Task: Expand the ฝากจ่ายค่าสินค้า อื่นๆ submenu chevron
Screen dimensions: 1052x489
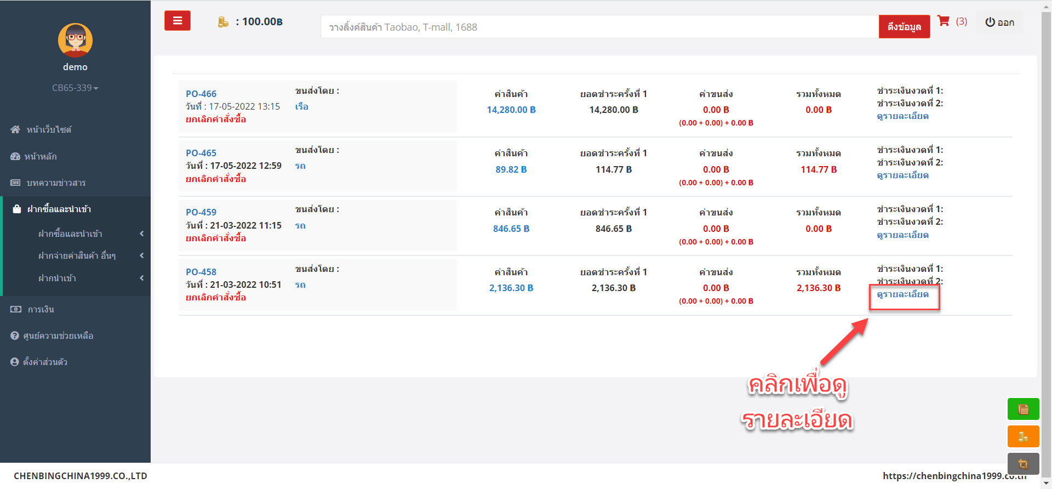Action: tap(142, 255)
